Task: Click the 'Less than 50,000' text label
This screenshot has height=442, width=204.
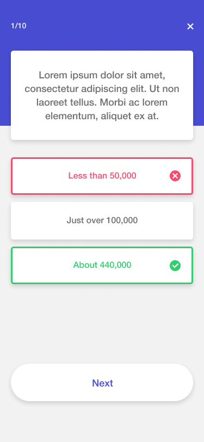Action: point(102,176)
